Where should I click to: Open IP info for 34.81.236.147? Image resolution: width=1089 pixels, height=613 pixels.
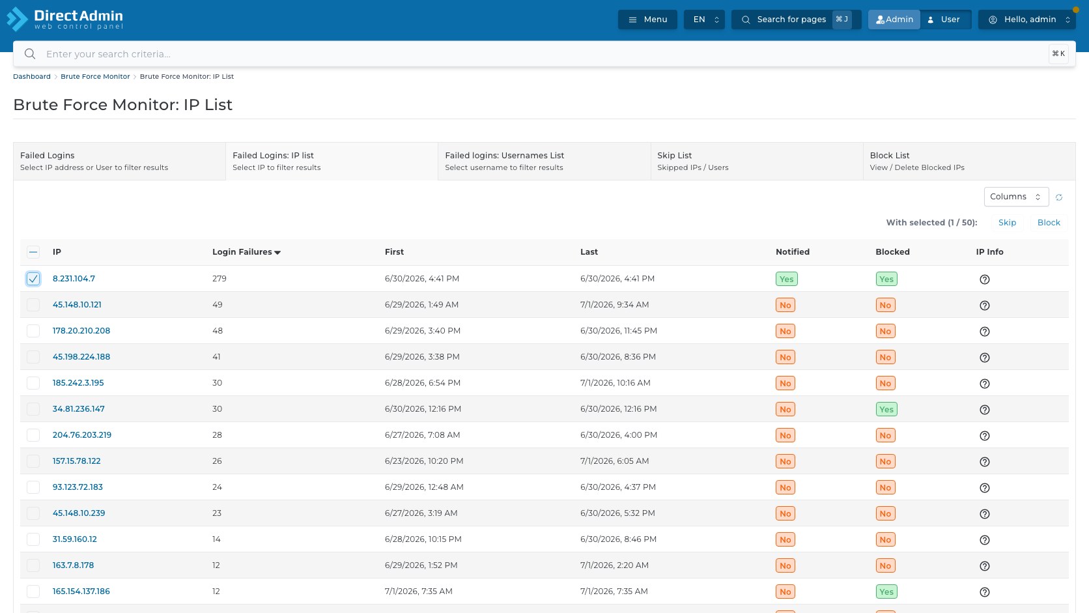[985, 410]
